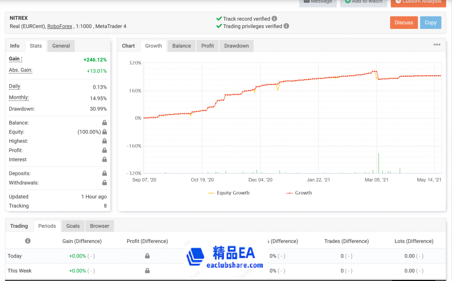
Task: Open the Drawdown chart tab
Action: click(x=236, y=46)
